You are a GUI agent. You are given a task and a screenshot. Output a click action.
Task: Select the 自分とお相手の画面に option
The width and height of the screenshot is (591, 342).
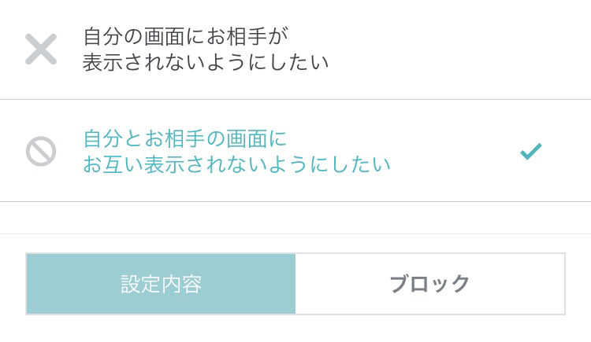click(x=186, y=138)
